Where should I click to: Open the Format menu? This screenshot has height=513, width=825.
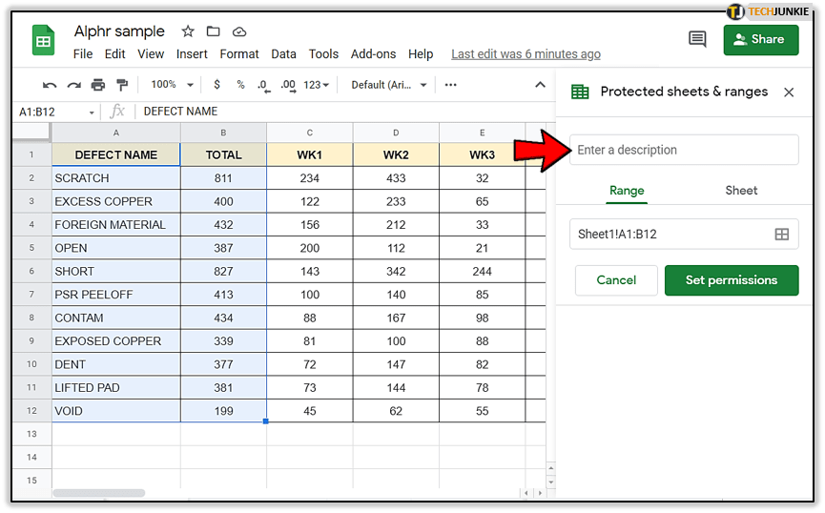[x=239, y=54]
